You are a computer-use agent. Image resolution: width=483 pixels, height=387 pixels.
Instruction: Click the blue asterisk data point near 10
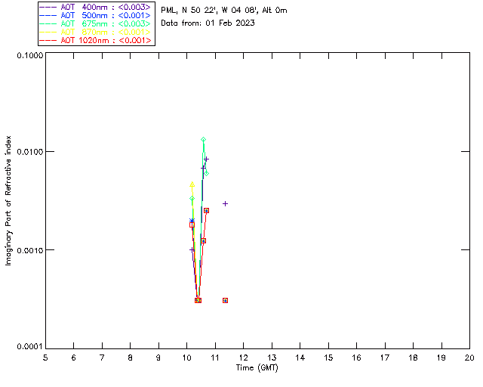pyautogui.click(x=192, y=221)
